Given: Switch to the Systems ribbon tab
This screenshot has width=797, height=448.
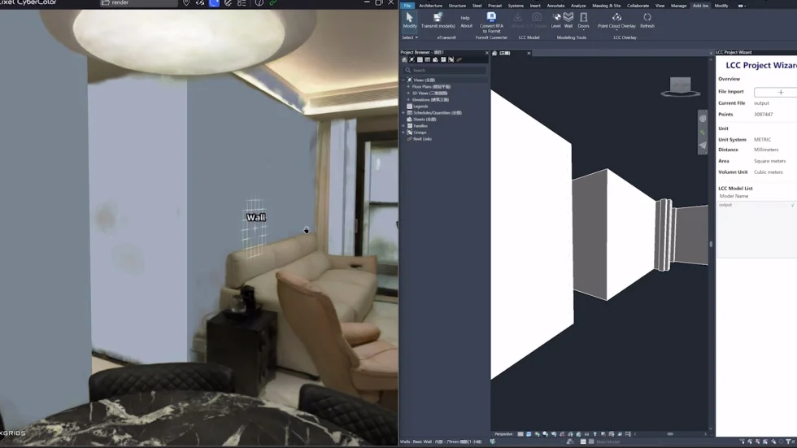Looking at the screenshot, I should click(x=516, y=6).
